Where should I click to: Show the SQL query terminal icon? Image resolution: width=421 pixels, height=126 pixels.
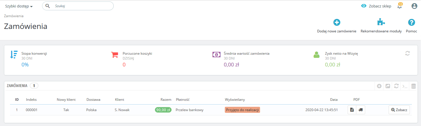(405, 86)
